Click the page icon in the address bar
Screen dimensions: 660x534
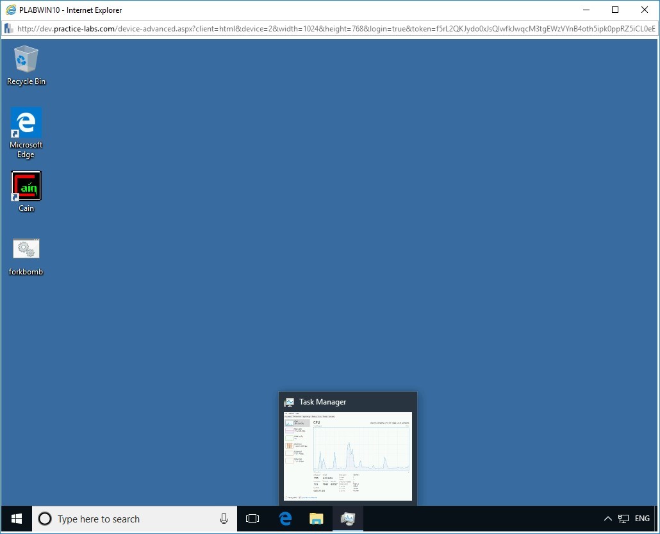8,28
